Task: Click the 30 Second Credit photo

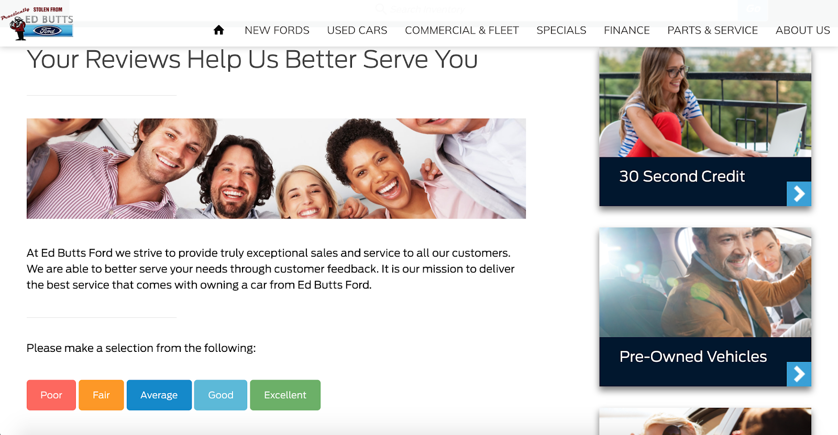Action: click(705, 102)
